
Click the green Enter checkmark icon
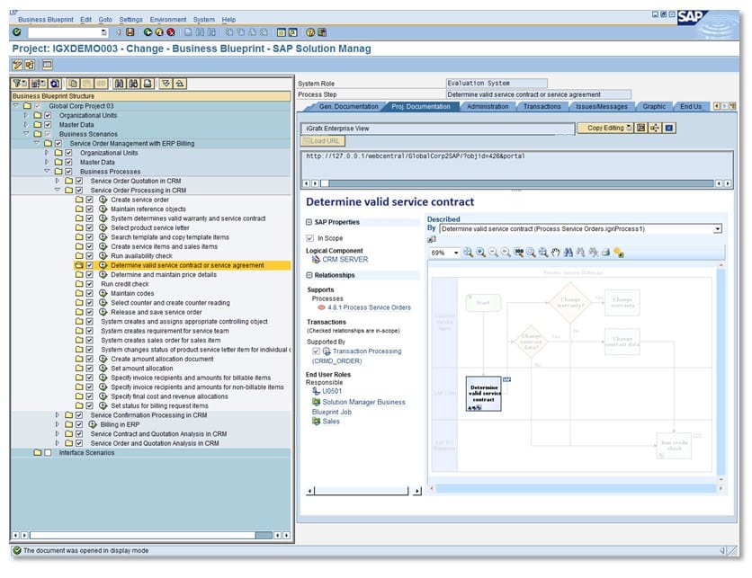click(x=17, y=32)
